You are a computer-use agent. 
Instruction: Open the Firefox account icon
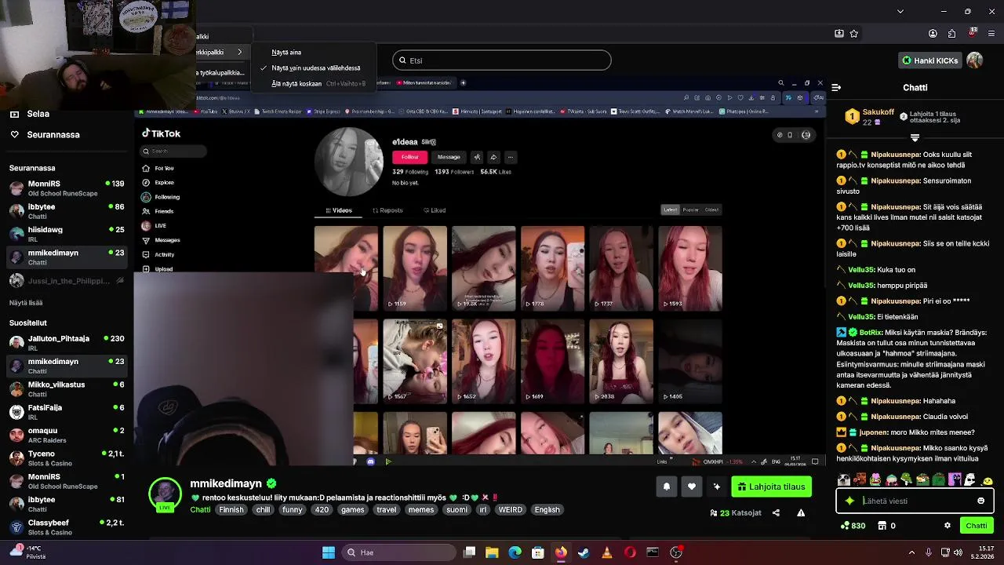933,34
